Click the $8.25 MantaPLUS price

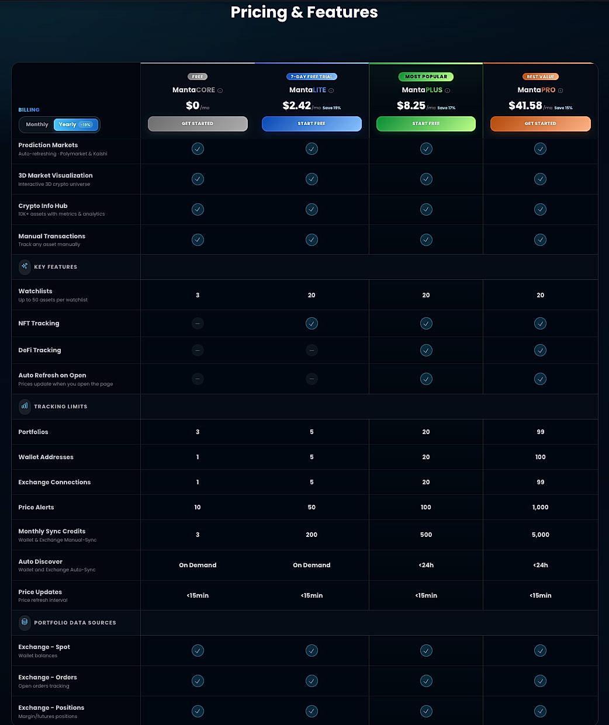click(411, 105)
